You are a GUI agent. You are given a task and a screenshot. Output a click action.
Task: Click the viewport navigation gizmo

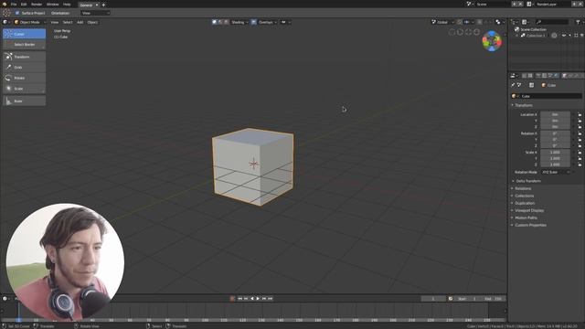(492, 41)
